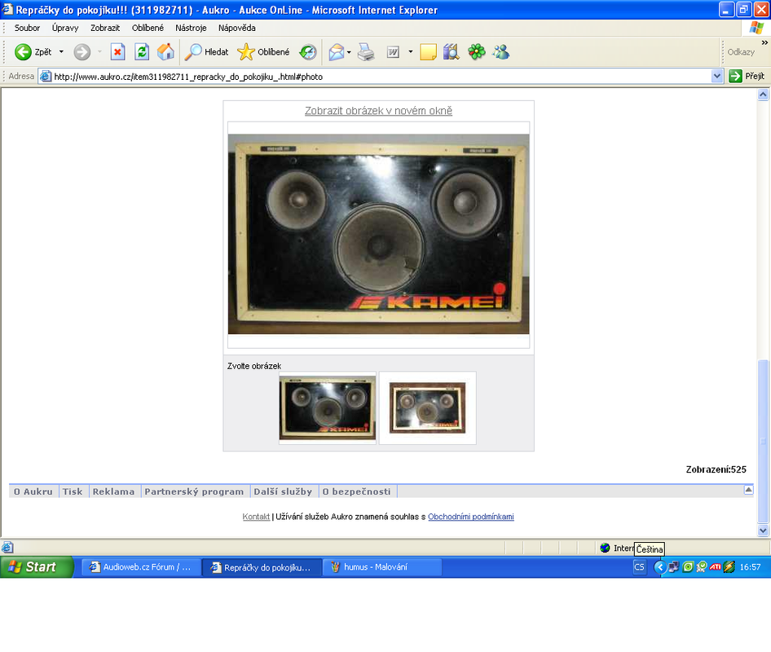Expand the Zpět back history arrow
Screen dimensions: 771x652
point(61,52)
